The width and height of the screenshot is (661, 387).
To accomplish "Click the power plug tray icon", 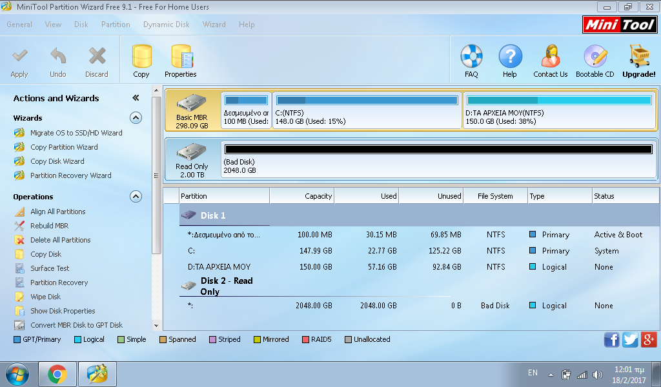I will [x=566, y=374].
